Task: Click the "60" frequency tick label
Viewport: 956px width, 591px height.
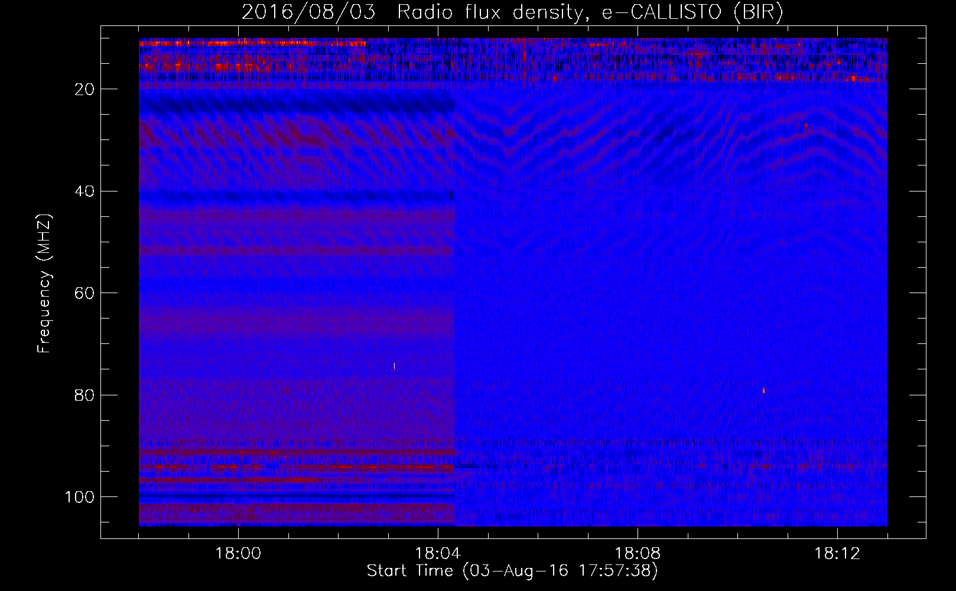Action: (x=85, y=293)
